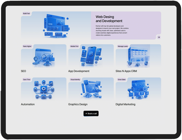
Task: Select the Mobile First tag
Action: (x=74, y=46)
